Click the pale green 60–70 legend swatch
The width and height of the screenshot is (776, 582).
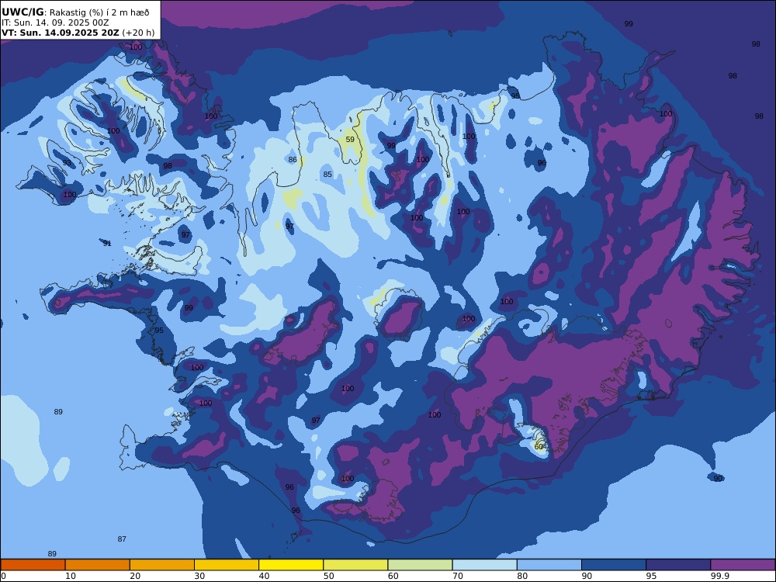420,565
